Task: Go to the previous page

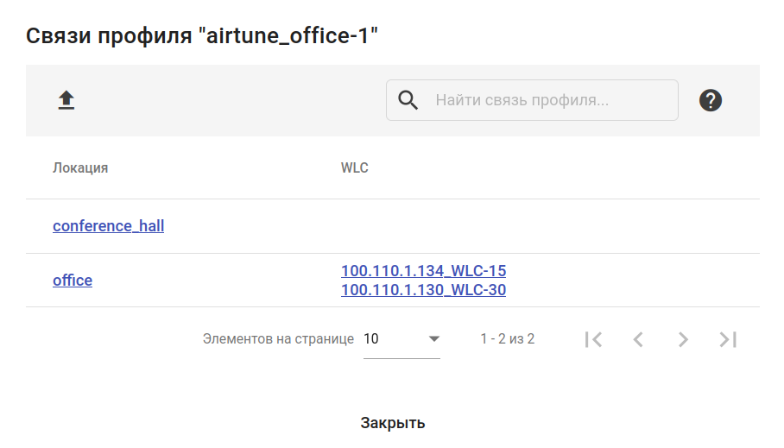Action: pos(638,339)
